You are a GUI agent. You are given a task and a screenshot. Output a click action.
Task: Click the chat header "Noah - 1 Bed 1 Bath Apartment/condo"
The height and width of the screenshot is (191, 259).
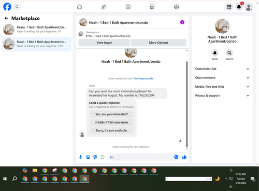point(119,22)
